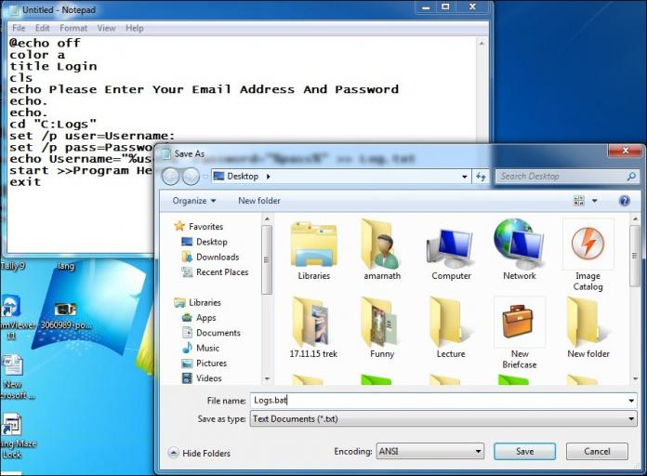Select Documents library in the navigation pane

coord(211,333)
